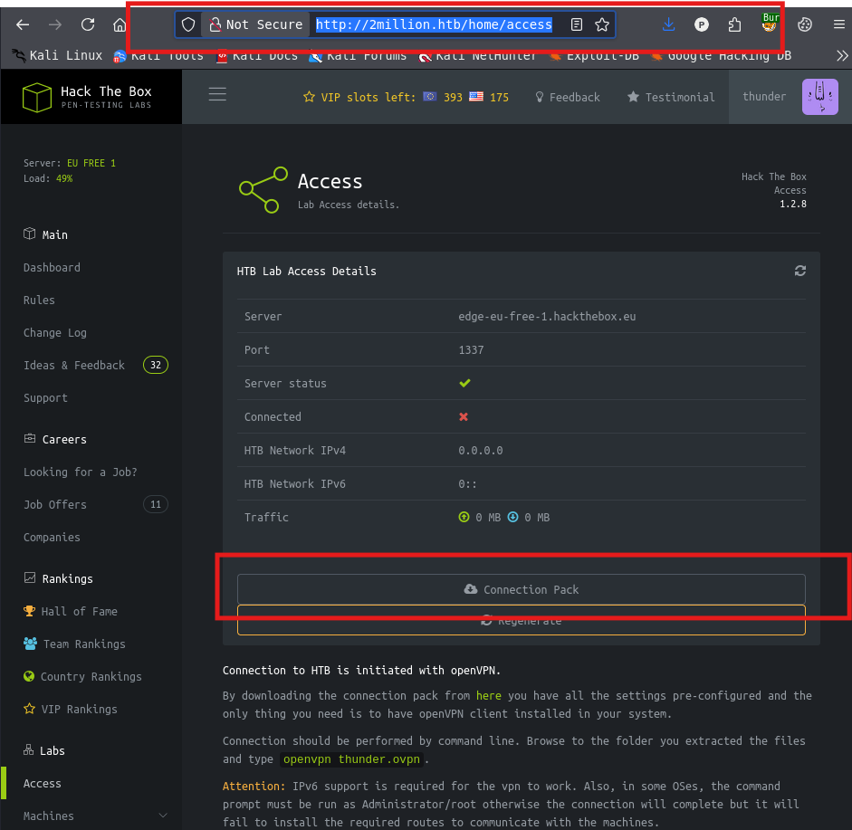This screenshot has height=830, width=852.
Task: Click the Access share icon heading
Action: 263,189
